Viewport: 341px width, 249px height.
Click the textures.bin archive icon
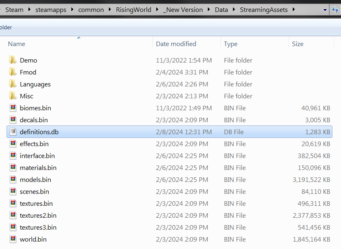(x=13, y=203)
